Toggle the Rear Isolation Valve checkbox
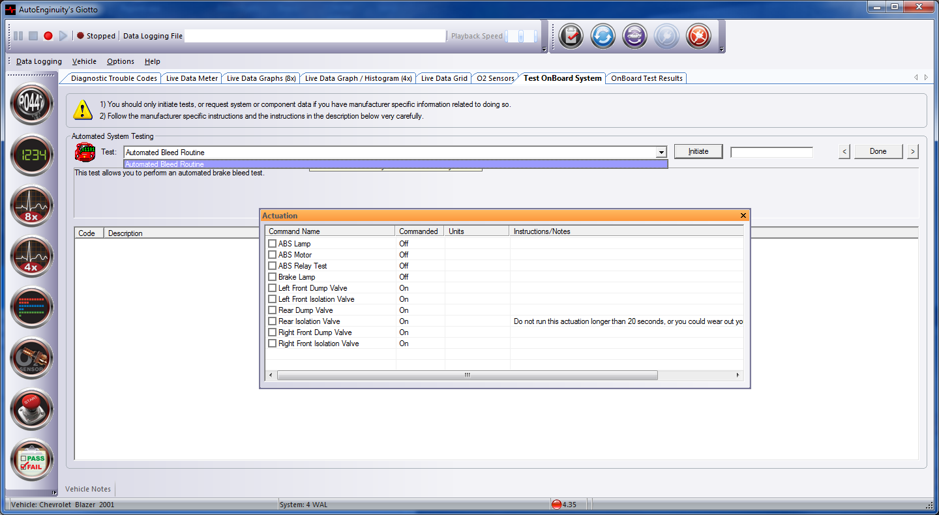939x515 pixels. (273, 321)
